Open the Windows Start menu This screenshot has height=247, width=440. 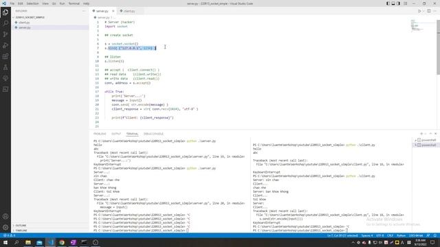click(x=5, y=242)
